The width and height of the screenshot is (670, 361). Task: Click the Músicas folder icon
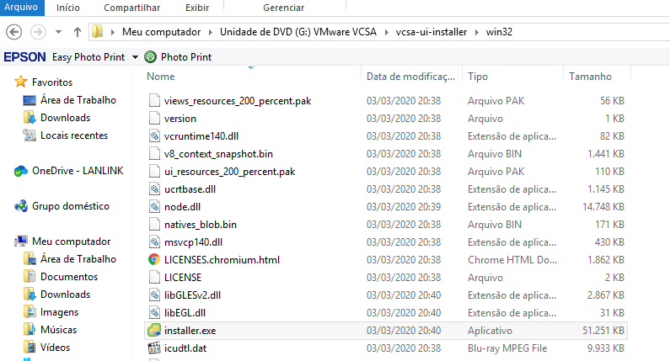point(29,330)
